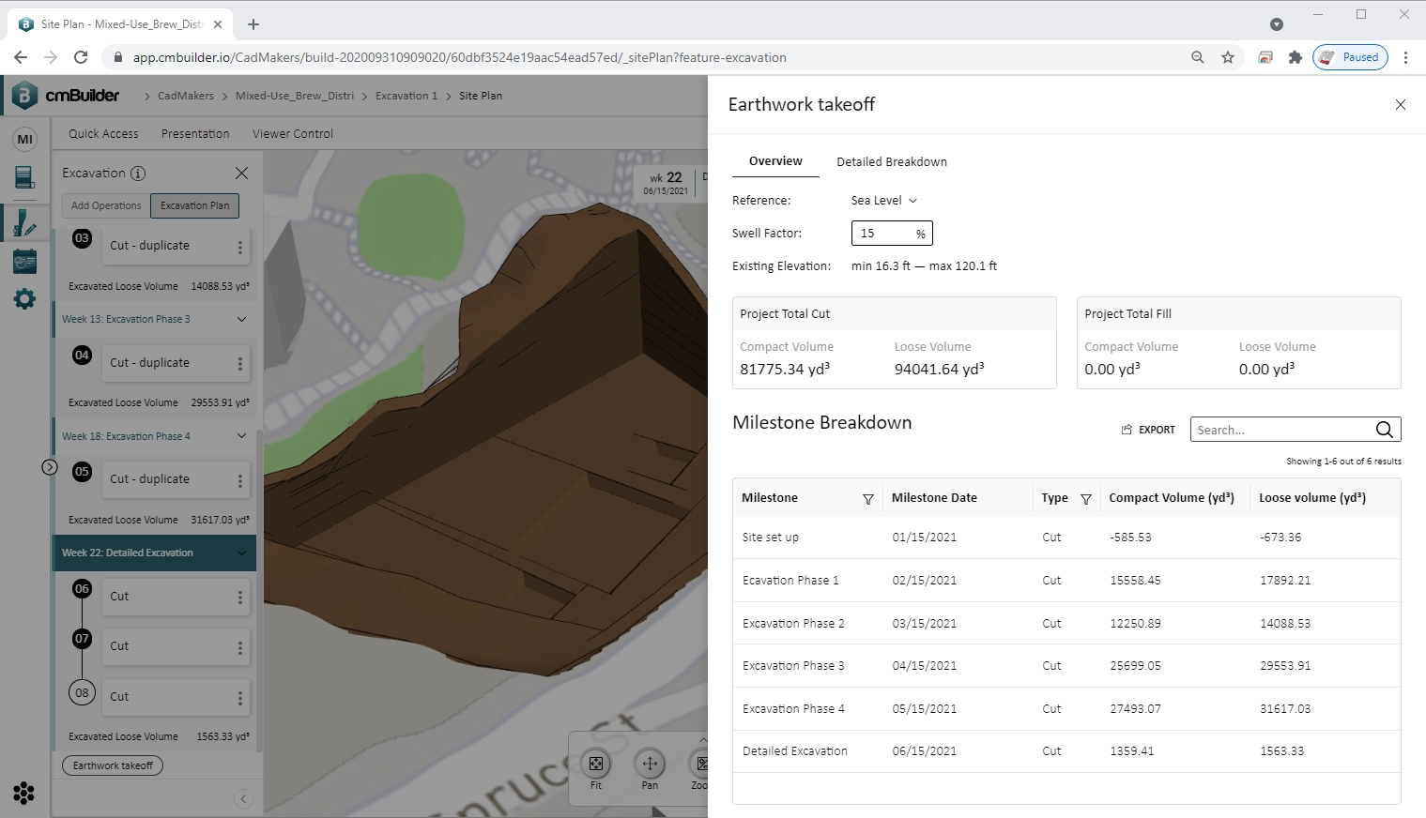This screenshot has height=818, width=1426.
Task: Click the search magnifier in the Milestone search box
Action: [1385, 429]
